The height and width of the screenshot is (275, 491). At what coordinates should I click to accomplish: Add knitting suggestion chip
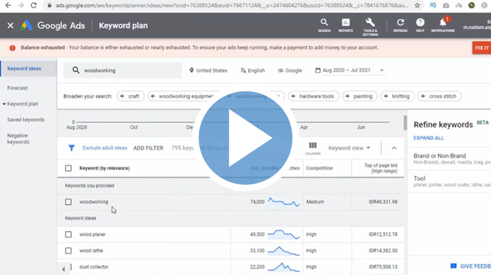[397, 96]
